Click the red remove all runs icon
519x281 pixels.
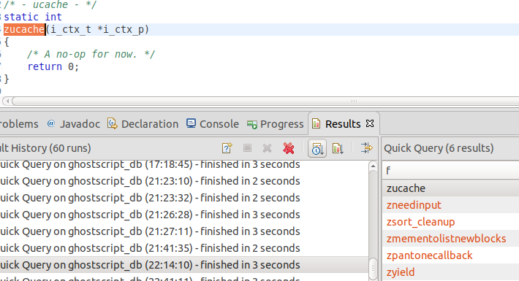pyautogui.click(x=289, y=148)
